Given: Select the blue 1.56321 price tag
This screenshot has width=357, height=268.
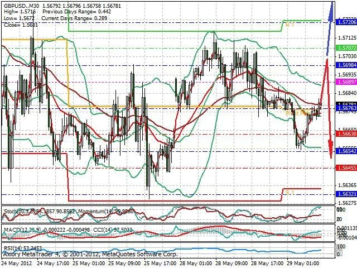Looking at the screenshot, I should tap(346, 194).
